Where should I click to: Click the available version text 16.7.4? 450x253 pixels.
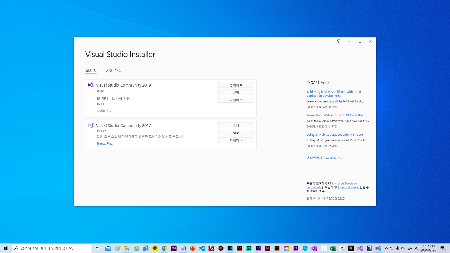pyautogui.click(x=101, y=104)
